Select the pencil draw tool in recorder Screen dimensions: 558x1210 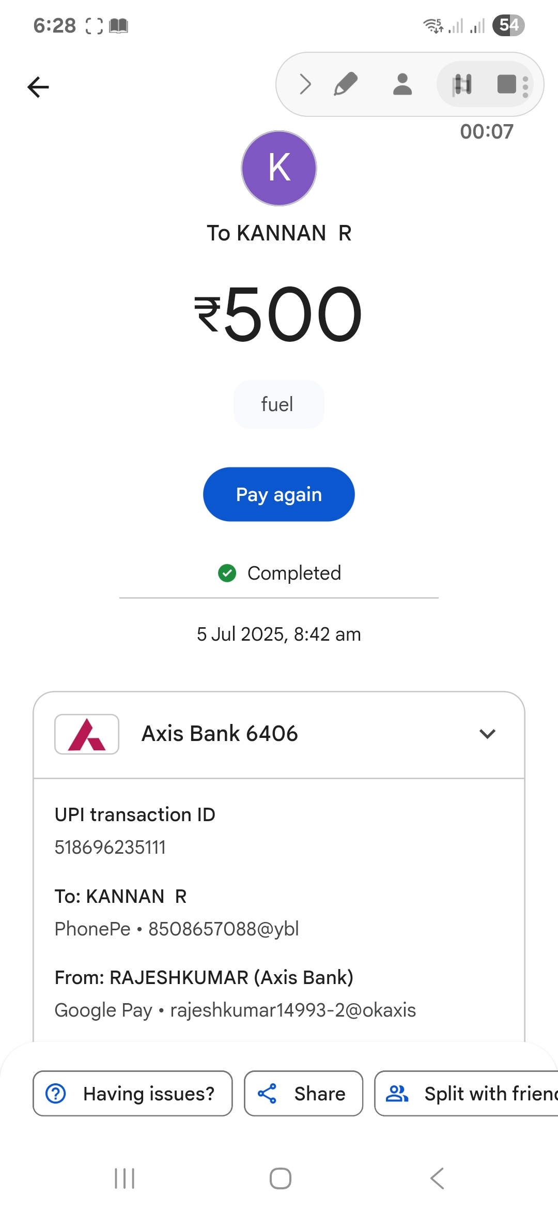point(346,84)
